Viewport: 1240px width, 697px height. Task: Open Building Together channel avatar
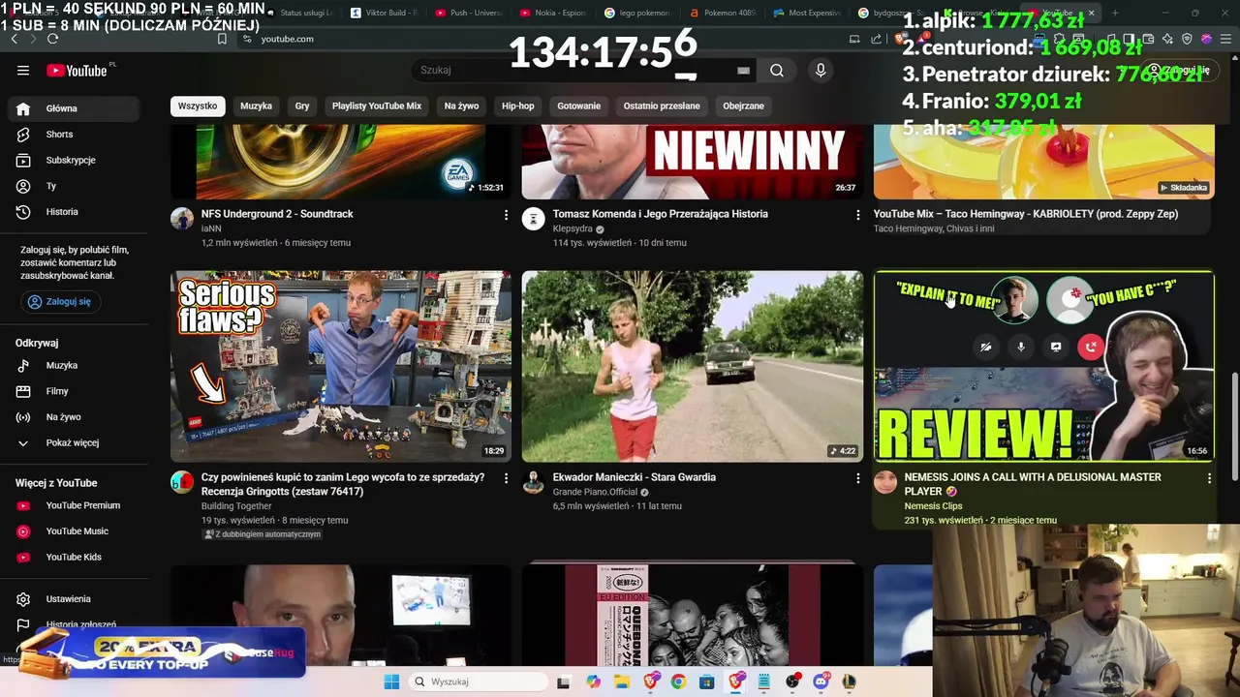[182, 482]
